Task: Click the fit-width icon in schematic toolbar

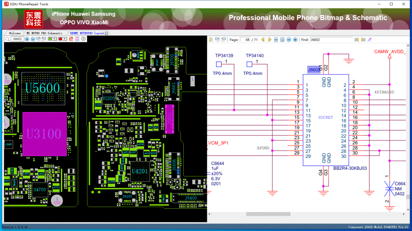Action: pos(276,40)
